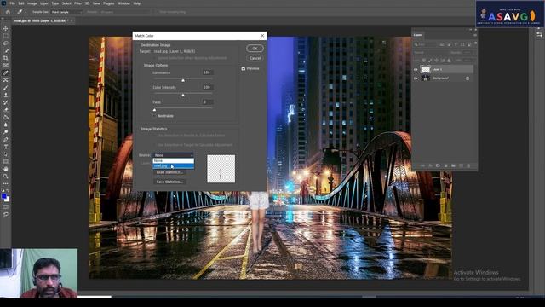Click the Fade value field
This screenshot has width=545, height=307.
[x=208, y=102]
